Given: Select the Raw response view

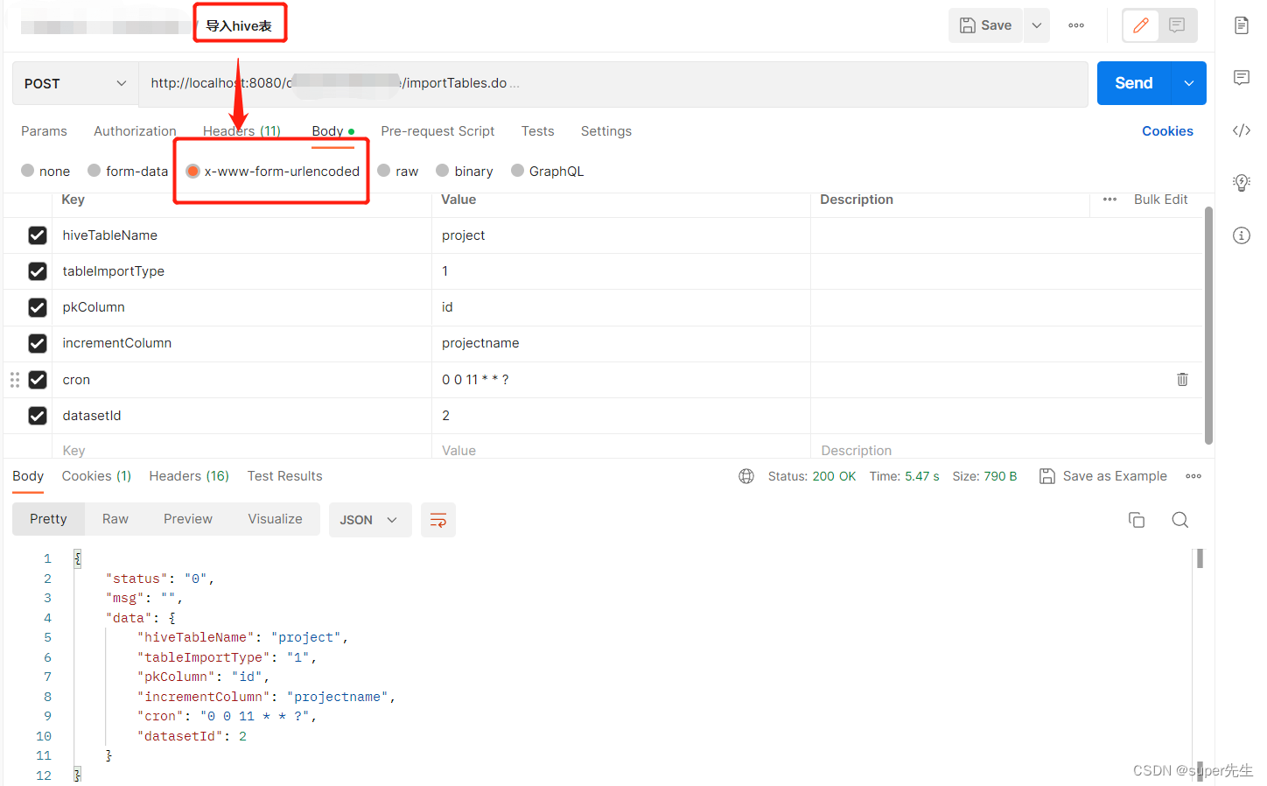Looking at the screenshot, I should pos(115,519).
